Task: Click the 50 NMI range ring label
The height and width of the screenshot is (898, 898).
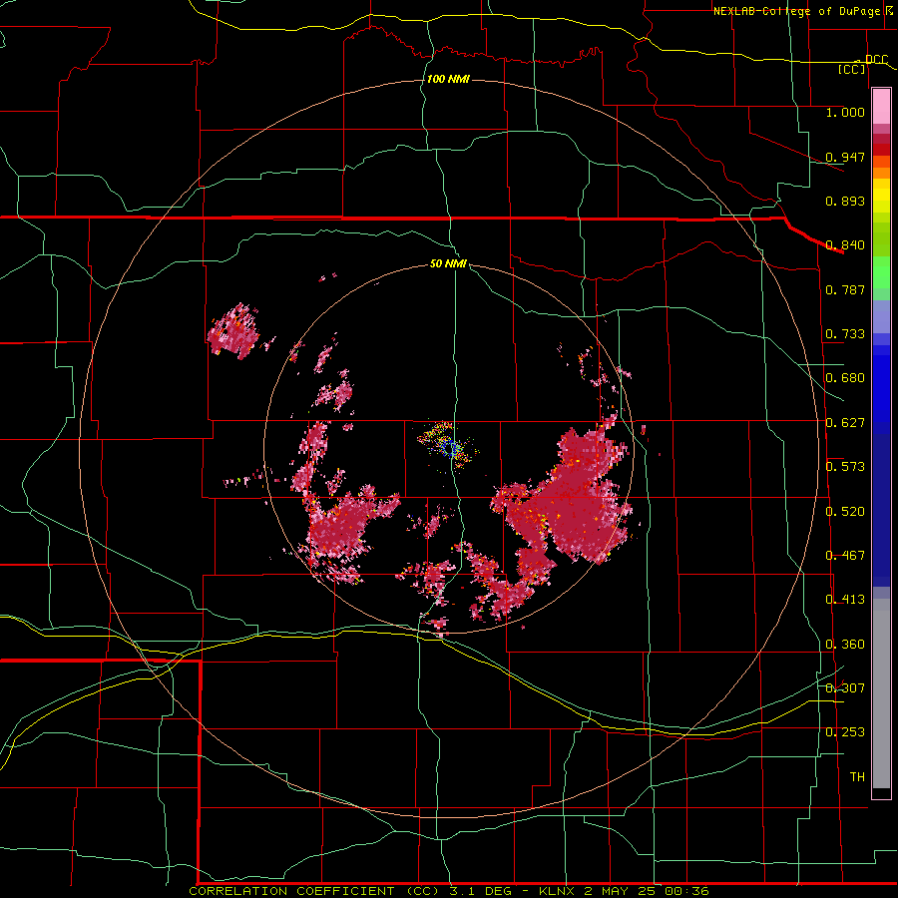Action: pyautogui.click(x=448, y=263)
